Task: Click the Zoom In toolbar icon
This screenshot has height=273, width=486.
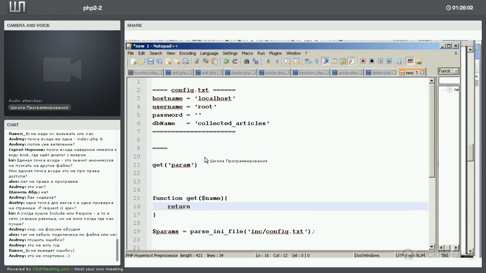Action: tap(267, 61)
